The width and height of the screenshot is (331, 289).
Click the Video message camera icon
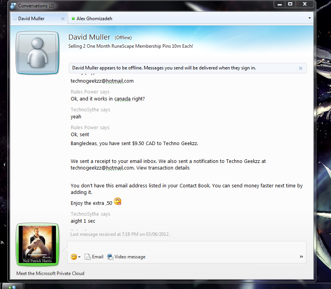[x=110, y=257]
